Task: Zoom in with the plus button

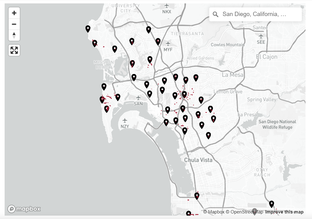Action: [14, 13]
